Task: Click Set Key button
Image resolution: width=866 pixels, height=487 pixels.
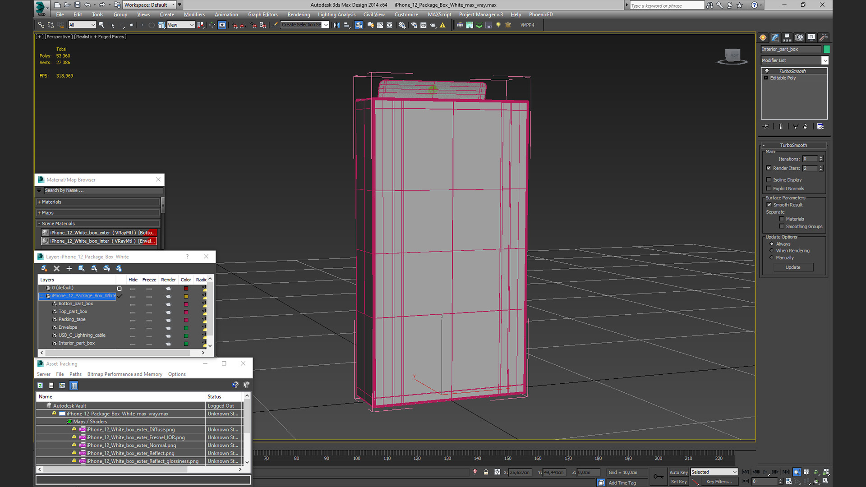Action: coord(678,482)
